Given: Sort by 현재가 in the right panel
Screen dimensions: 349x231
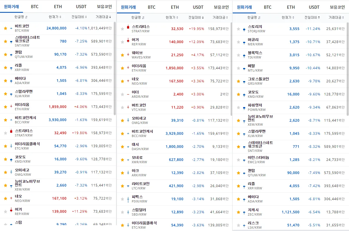Looking at the screenshot, I should pos(288,17).
